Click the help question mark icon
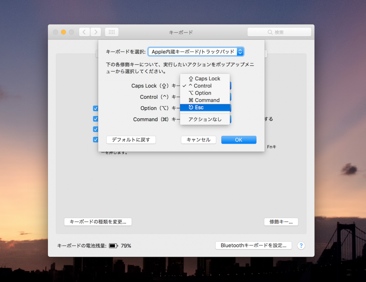366x282 pixels. pos(301,246)
